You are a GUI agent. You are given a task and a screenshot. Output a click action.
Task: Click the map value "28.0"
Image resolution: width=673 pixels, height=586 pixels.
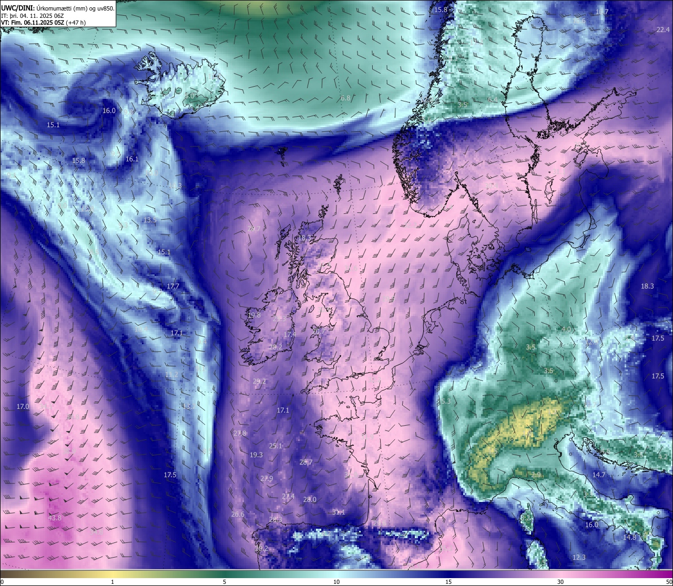coord(310,499)
